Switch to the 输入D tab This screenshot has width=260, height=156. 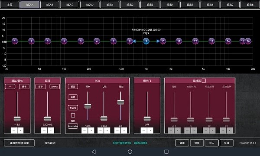click(90, 5)
